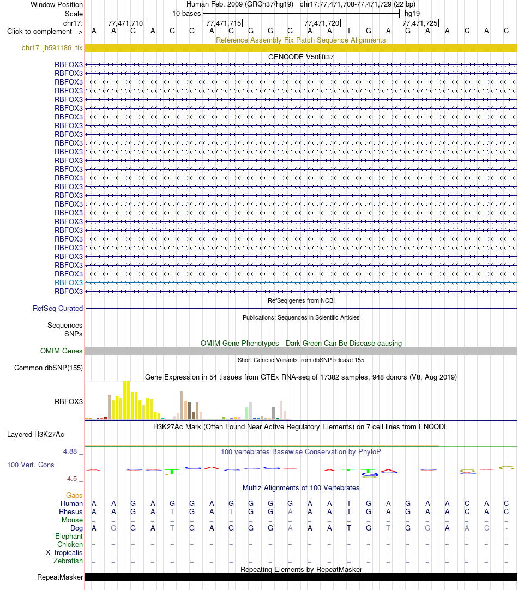Click the 'chr17:' ruler label
This screenshot has height=590, width=518.
click(73, 23)
